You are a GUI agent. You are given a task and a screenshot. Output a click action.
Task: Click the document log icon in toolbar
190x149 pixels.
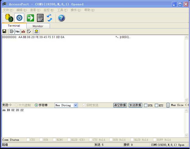[40, 18]
